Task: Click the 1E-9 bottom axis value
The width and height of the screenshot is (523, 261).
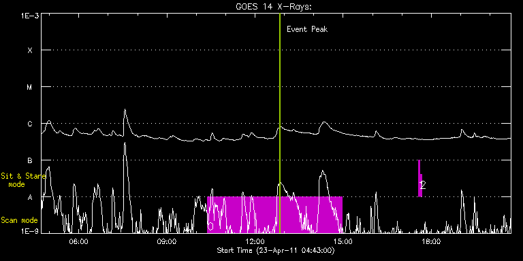Action: point(30,231)
